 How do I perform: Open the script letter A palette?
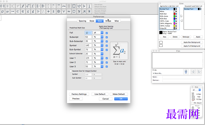[84, 11]
